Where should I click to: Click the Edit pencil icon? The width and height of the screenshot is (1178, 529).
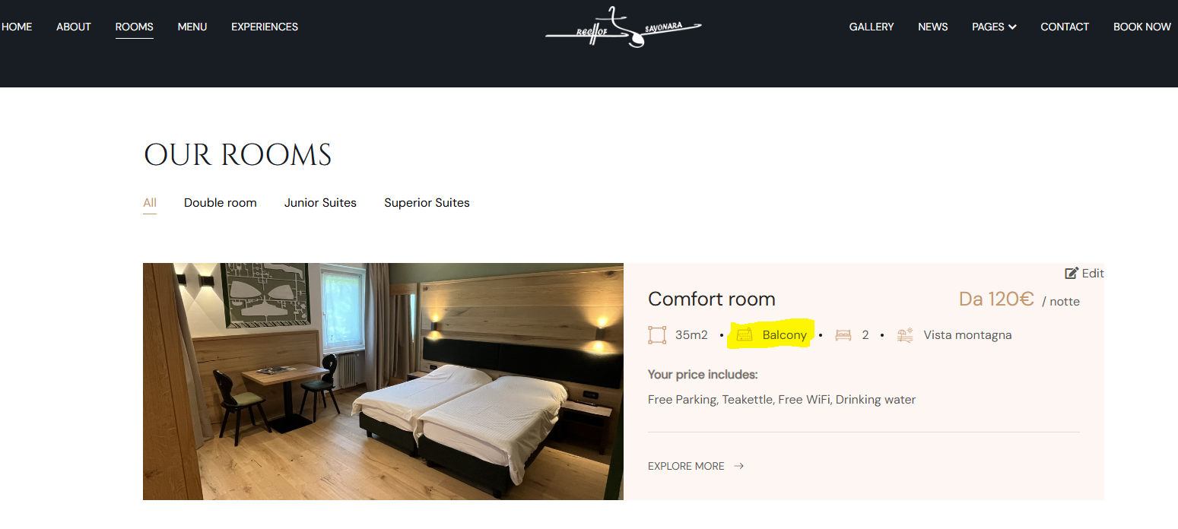1072,274
